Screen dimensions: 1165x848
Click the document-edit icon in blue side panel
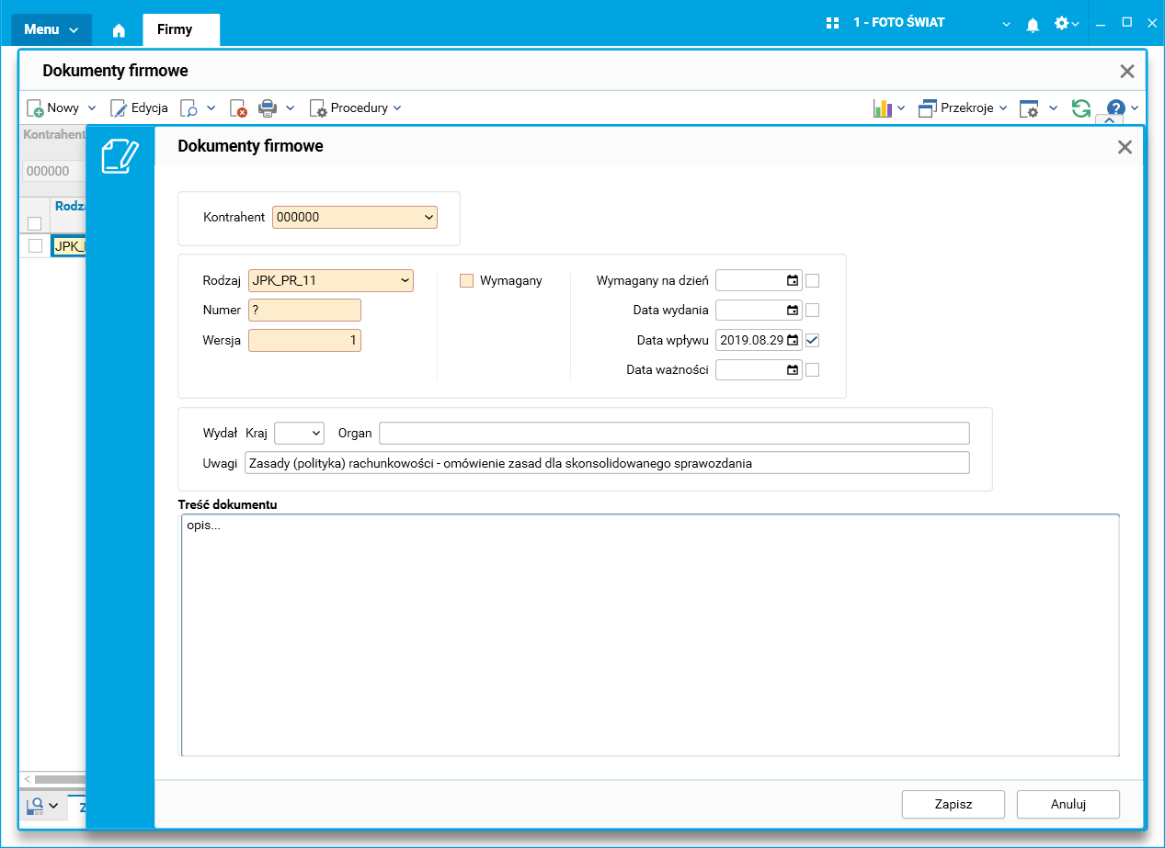click(x=120, y=154)
